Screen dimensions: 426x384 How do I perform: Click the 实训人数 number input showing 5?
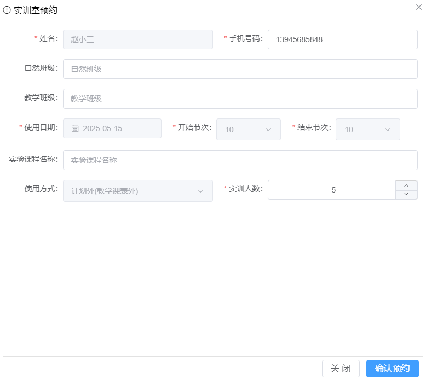332,190
